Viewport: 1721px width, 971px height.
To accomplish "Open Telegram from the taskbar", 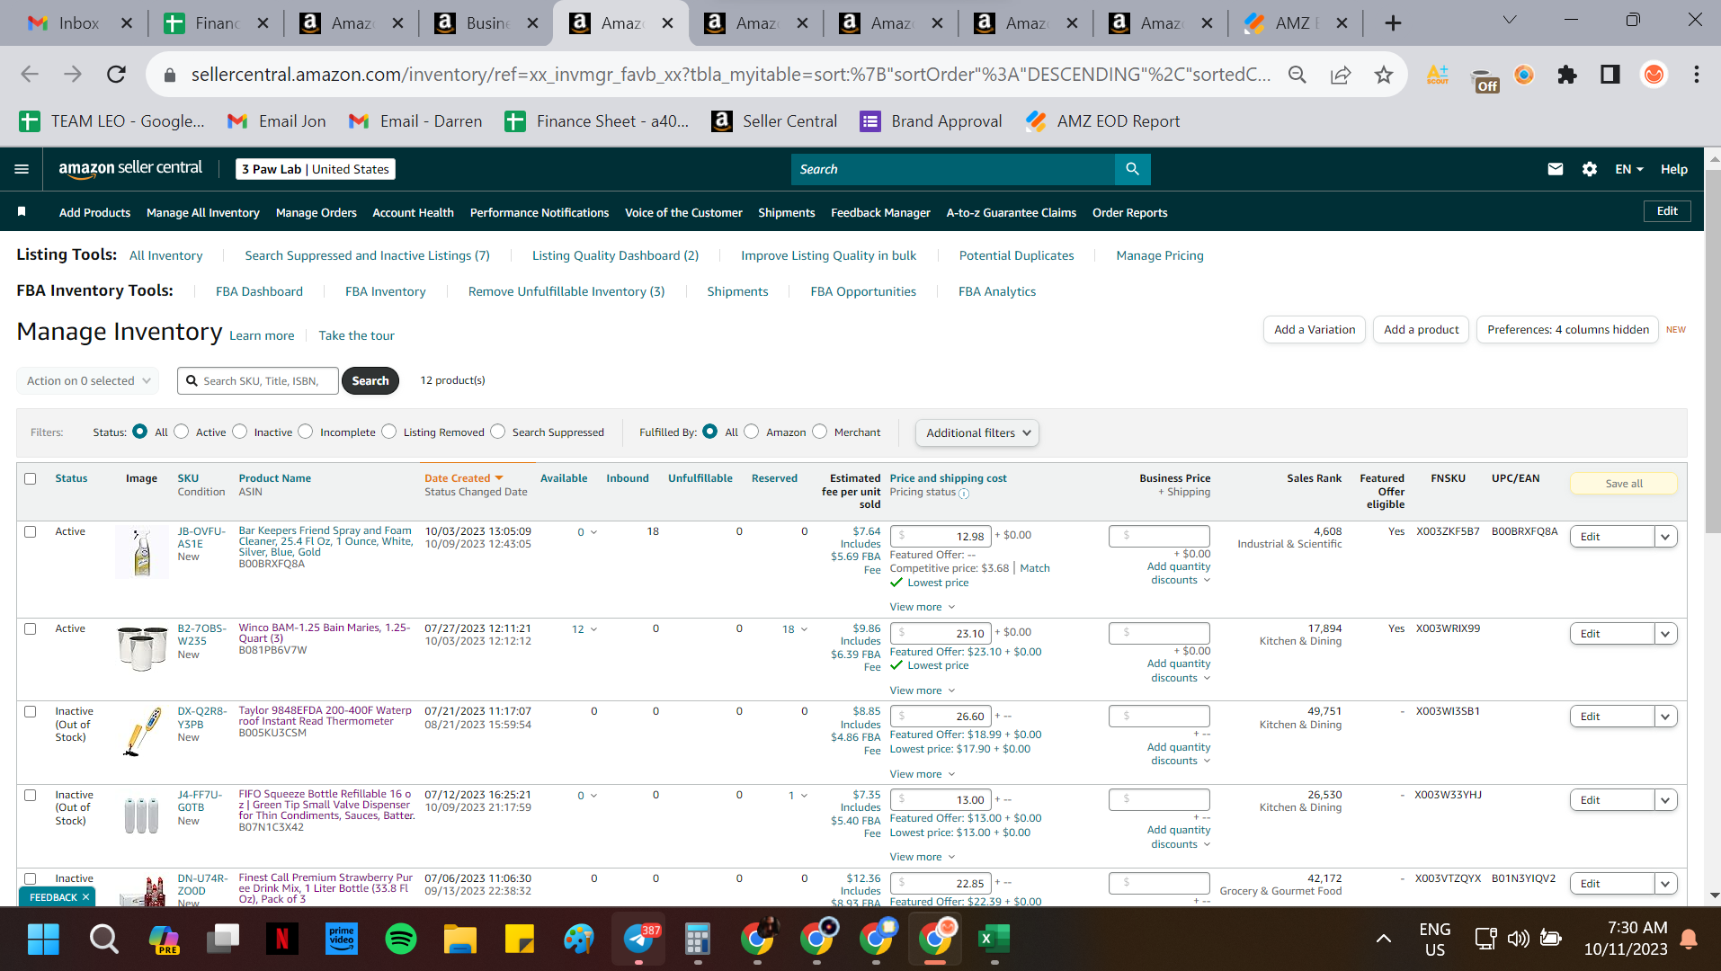I will (639, 940).
